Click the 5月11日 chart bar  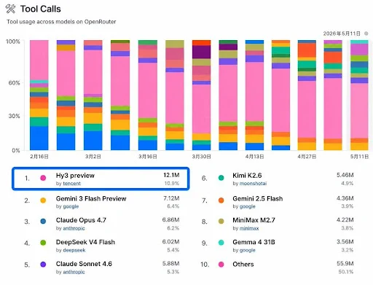pos(359,95)
